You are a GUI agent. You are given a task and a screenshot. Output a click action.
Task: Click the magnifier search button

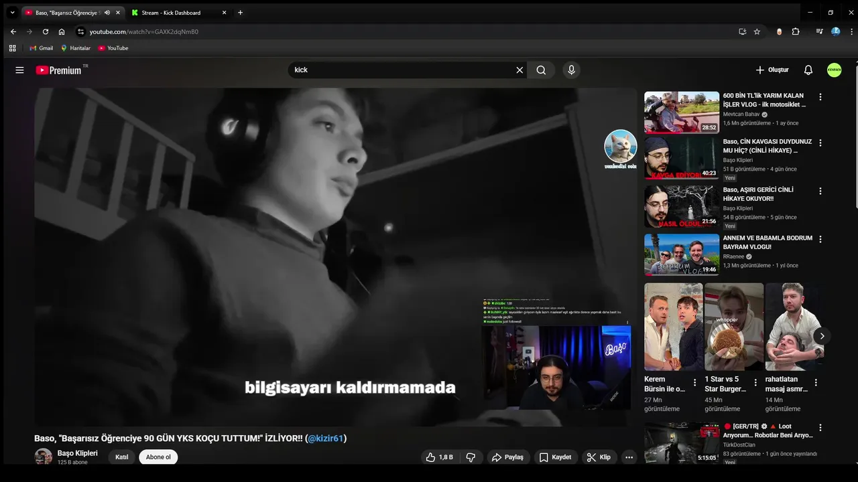click(541, 70)
